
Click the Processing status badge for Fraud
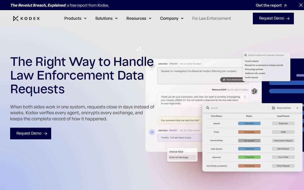249,132
